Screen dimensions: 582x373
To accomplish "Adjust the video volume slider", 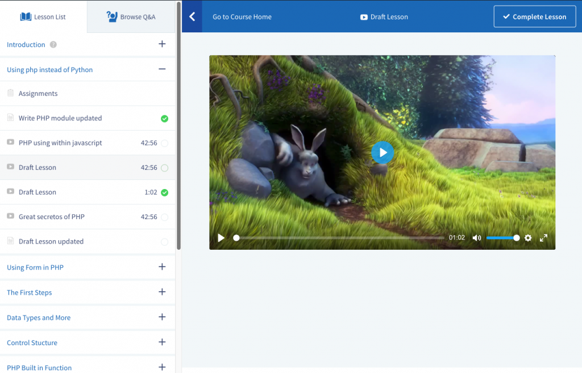I will pyautogui.click(x=502, y=238).
